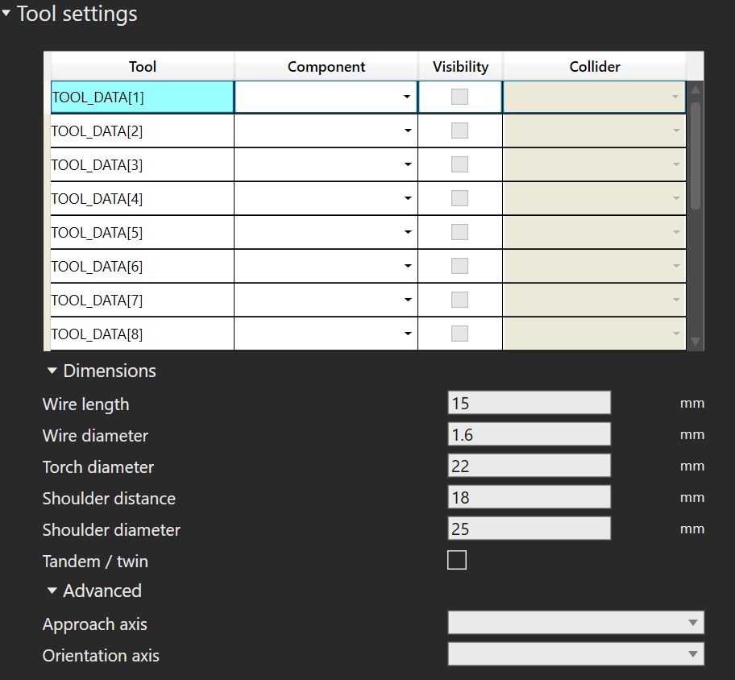The height and width of the screenshot is (680, 735).
Task: Click the table scrollbar down arrow
Action: (x=696, y=342)
